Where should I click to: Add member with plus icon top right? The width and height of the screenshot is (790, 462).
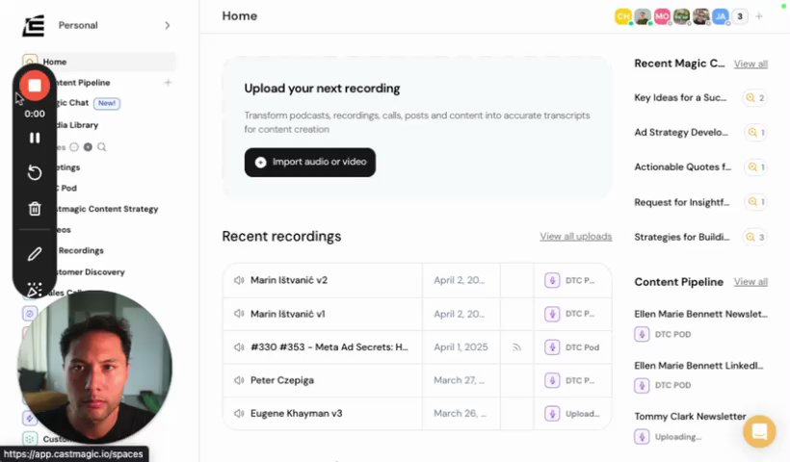point(759,16)
